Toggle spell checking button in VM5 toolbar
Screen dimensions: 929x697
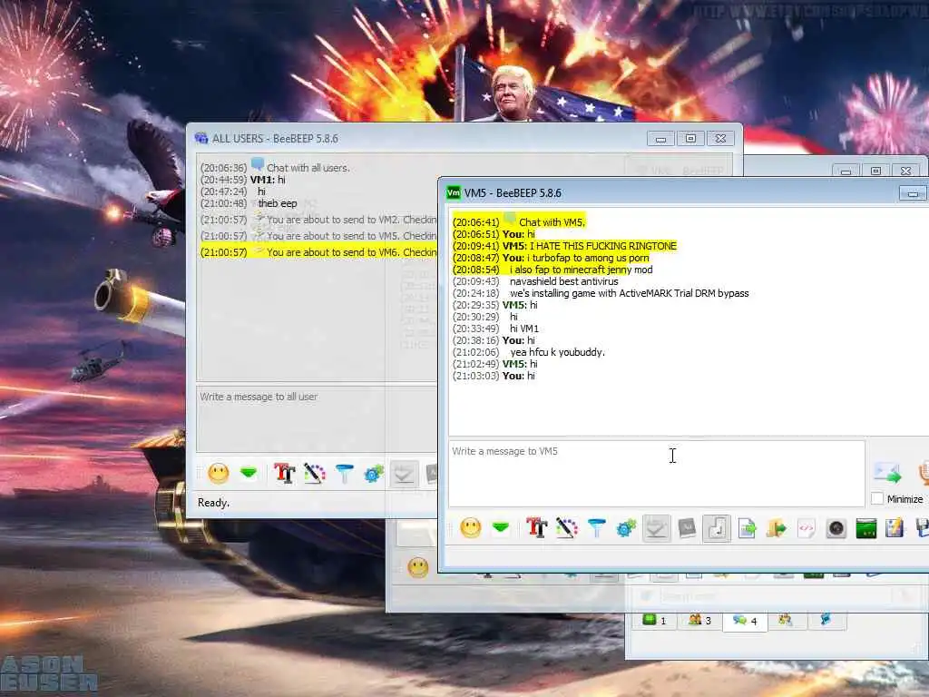[x=656, y=528]
